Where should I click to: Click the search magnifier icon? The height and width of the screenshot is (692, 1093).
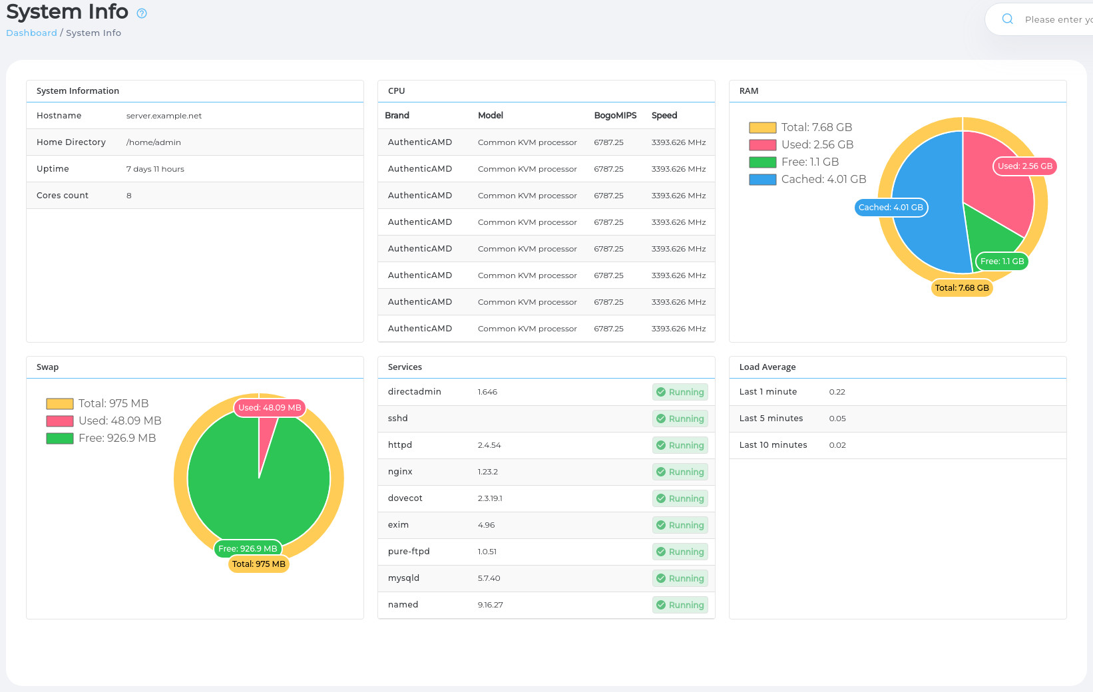1007,19
